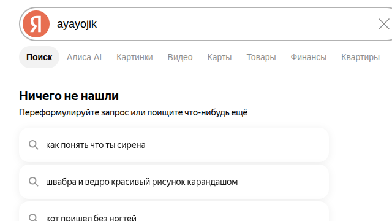Choose suggestion как понять что ты сирена
The height and width of the screenshot is (221, 392).
click(174, 145)
